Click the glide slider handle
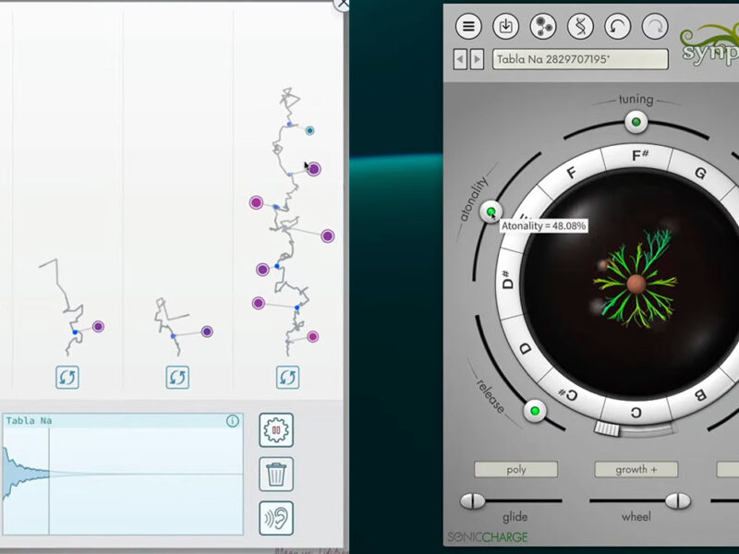 [473, 500]
